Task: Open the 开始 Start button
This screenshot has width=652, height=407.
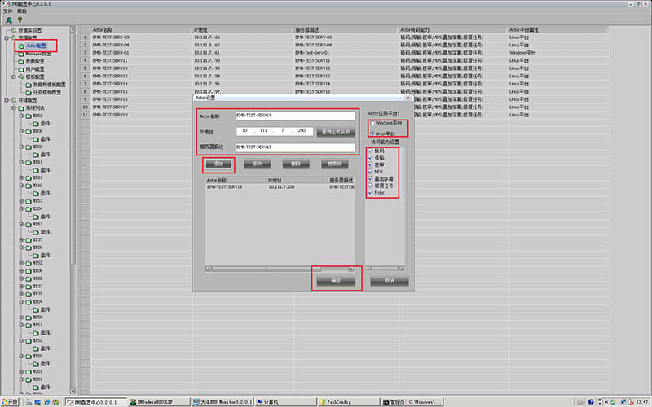Action: point(10,402)
